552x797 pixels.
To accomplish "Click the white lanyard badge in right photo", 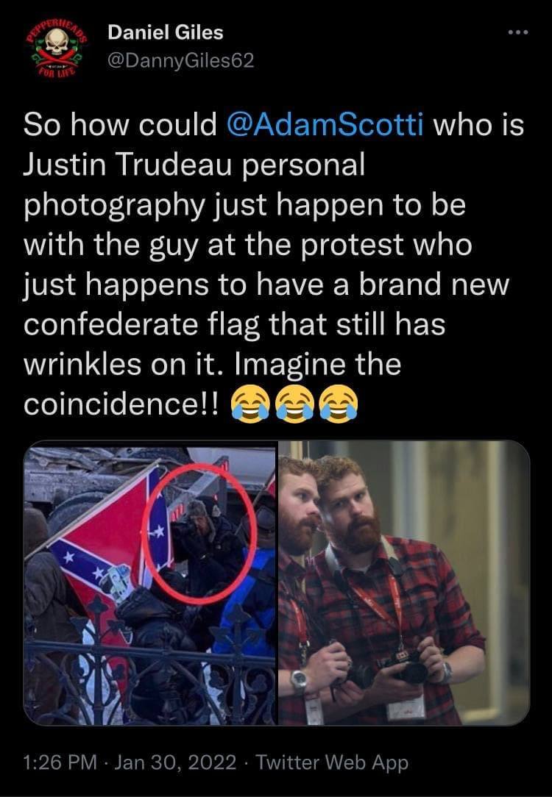I will pos(406,707).
